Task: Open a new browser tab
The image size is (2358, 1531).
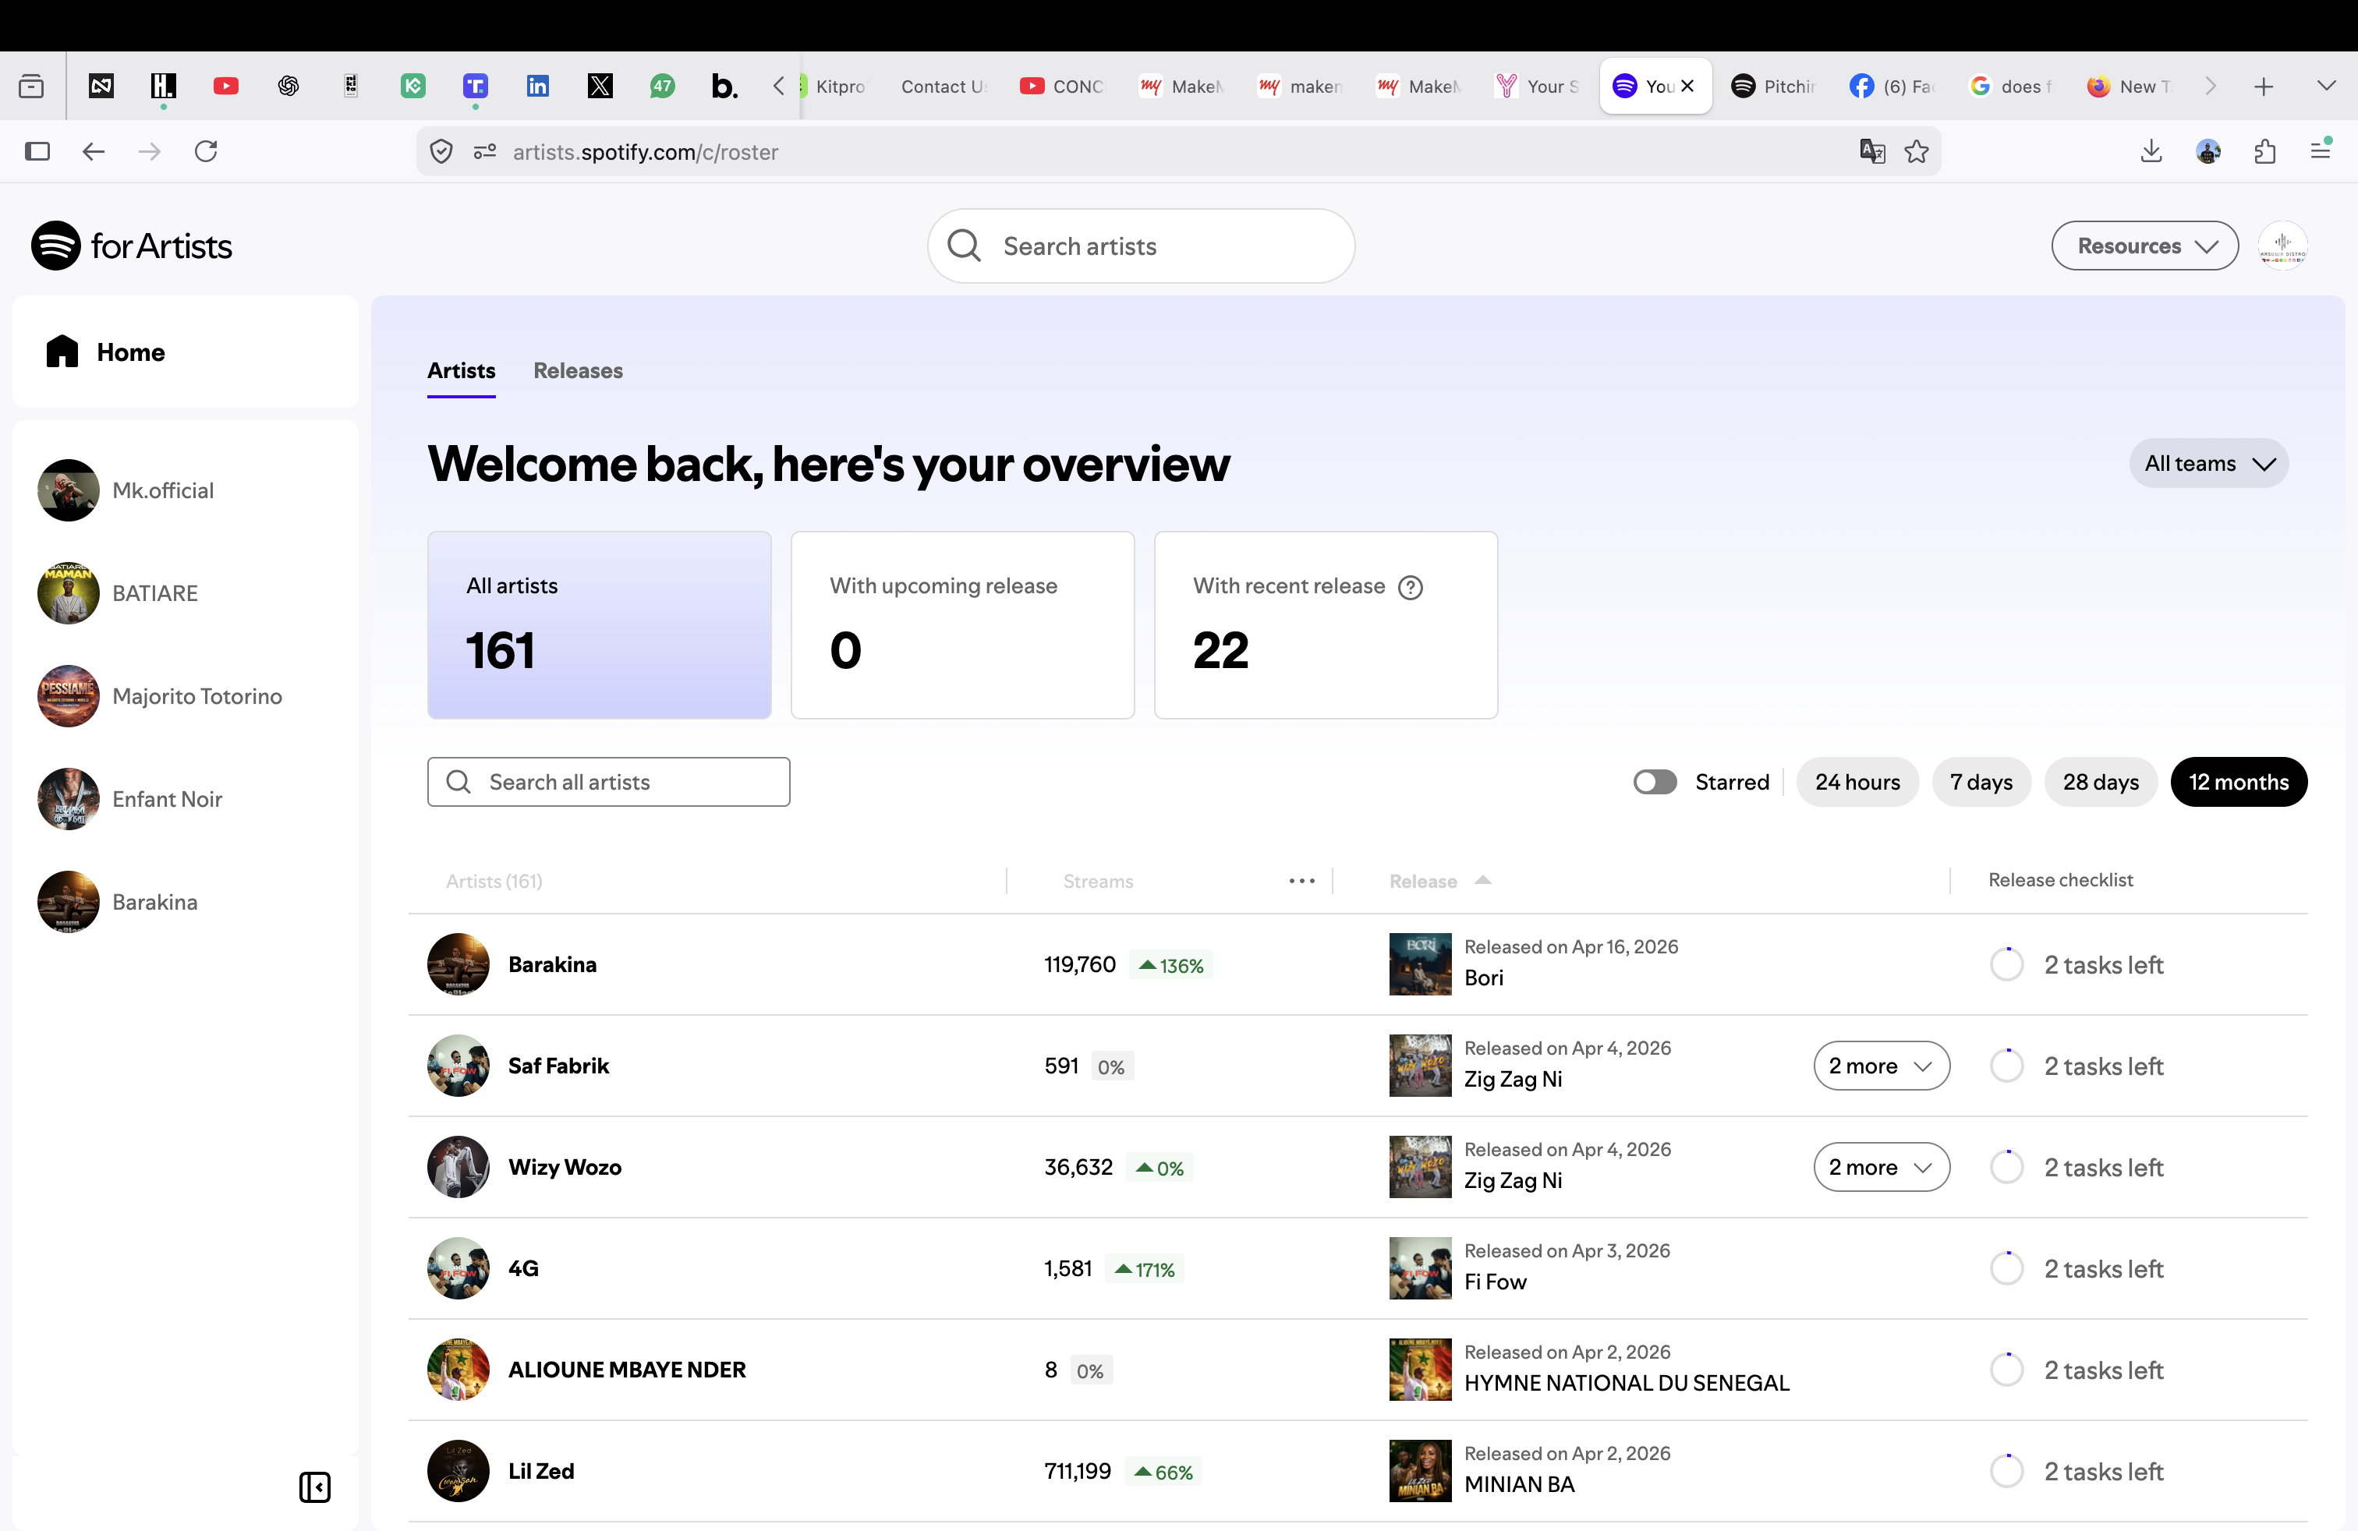Action: pos(2264,87)
